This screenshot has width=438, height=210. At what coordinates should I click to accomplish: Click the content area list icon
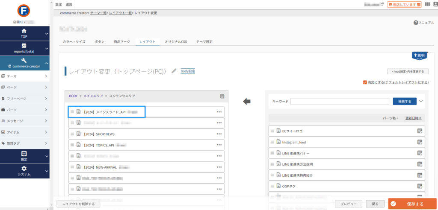pyautogui.click(x=222, y=96)
